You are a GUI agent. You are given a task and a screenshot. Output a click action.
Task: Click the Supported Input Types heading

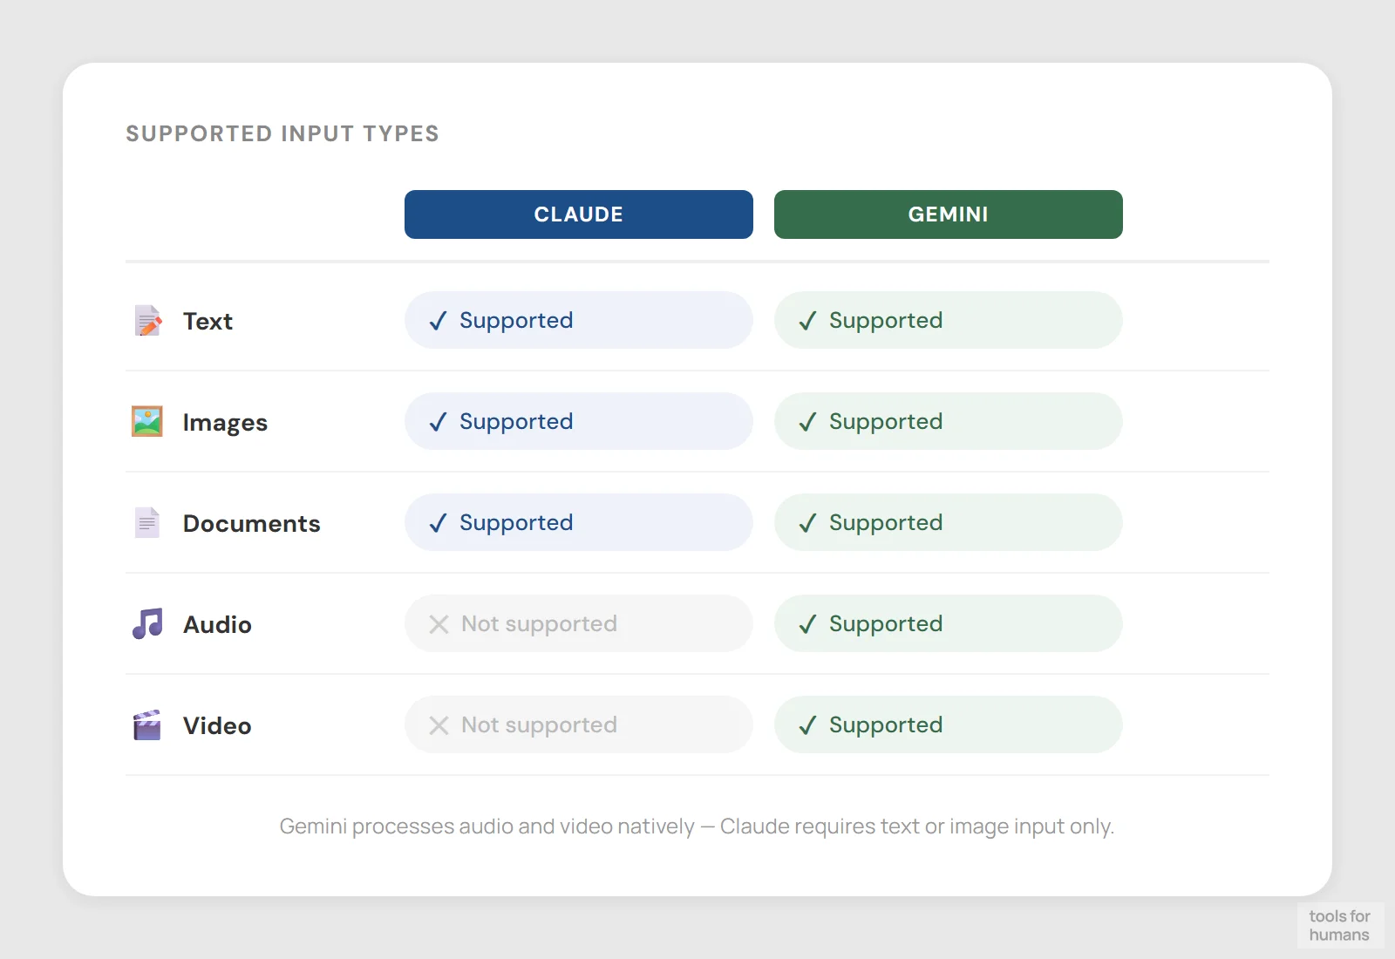[x=282, y=133]
